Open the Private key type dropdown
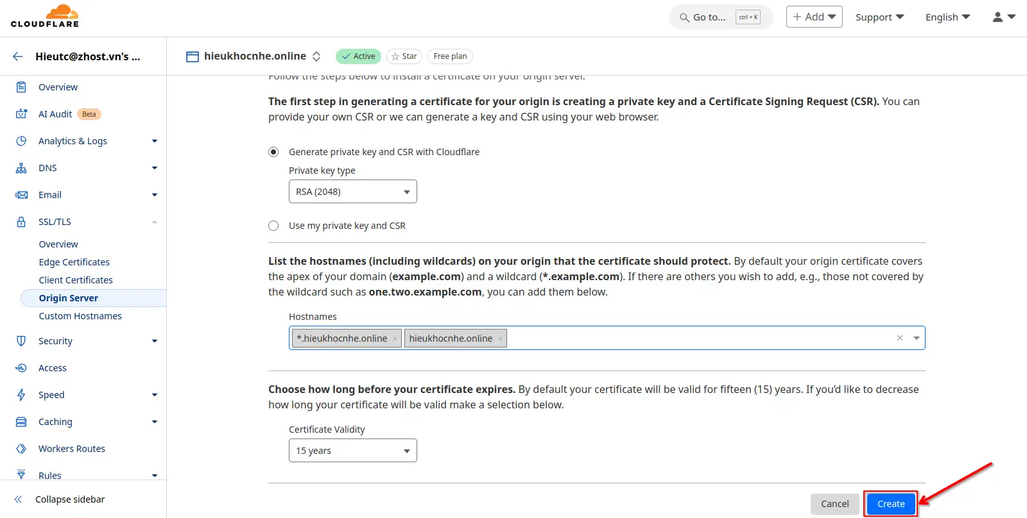 [x=352, y=192]
